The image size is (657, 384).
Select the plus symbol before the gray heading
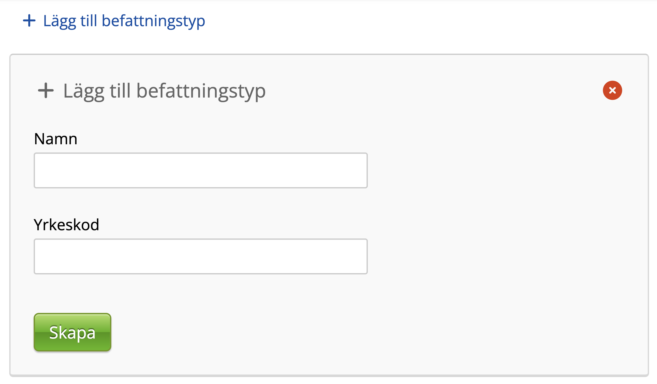[x=46, y=90]
